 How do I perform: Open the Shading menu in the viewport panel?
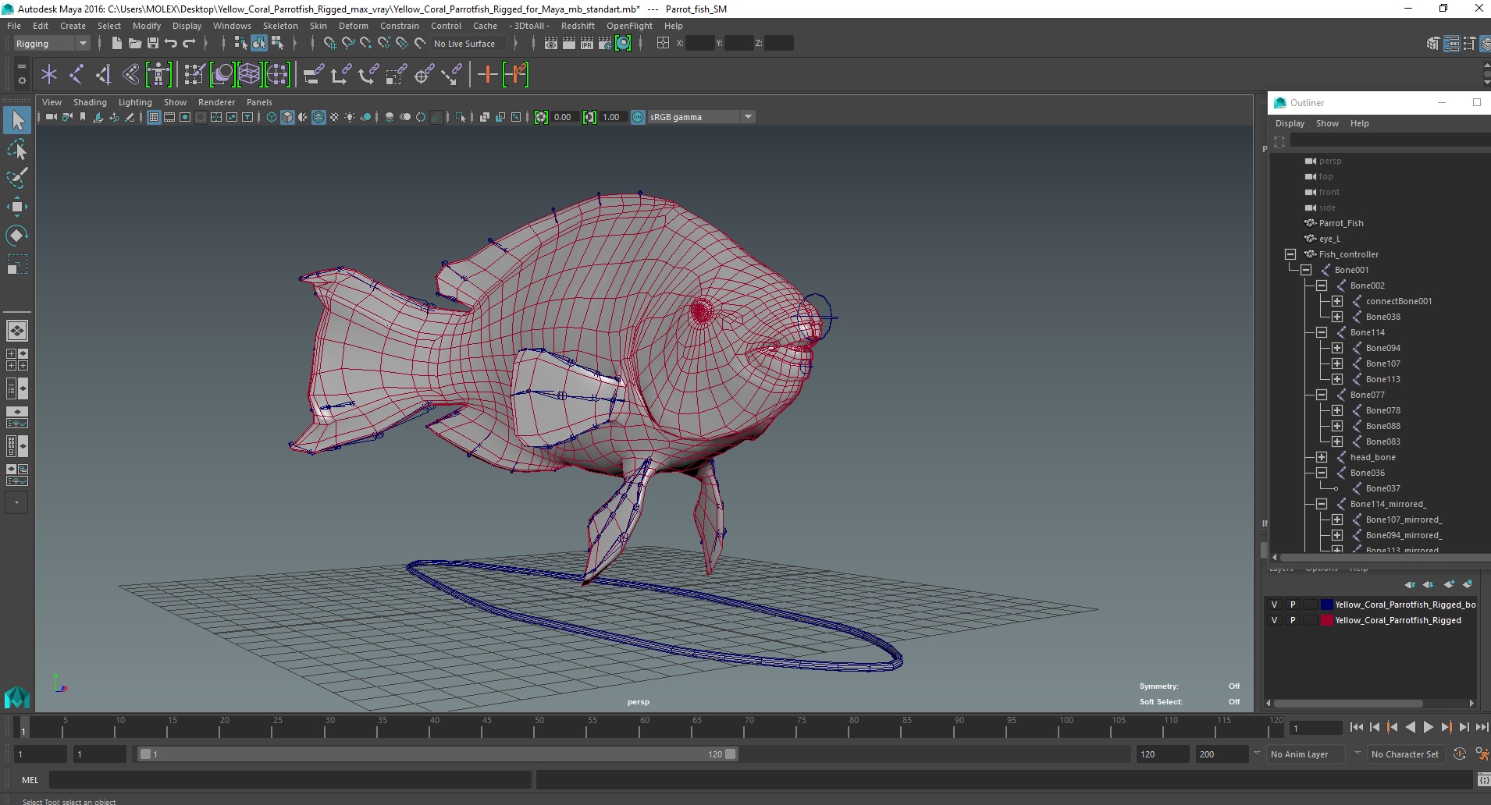coord(90,102)
